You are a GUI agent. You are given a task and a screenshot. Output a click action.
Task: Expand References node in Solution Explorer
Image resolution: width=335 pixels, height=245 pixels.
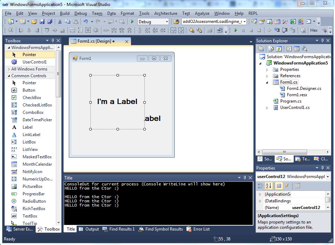[x=267, y=76]
